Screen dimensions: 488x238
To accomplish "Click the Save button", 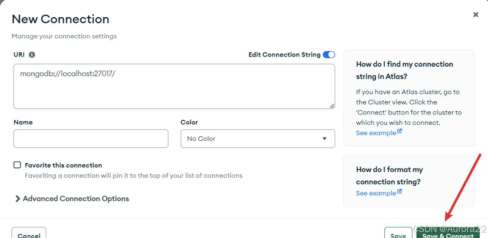I will 398,233.
